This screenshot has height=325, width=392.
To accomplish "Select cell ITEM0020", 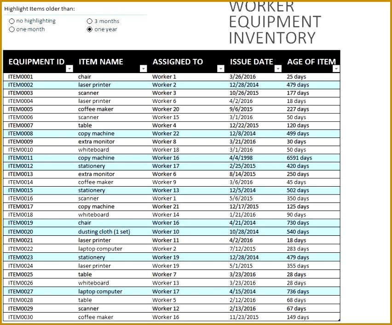I will point(21,232).
